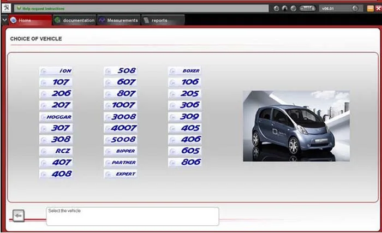
Task: Select the Partner vehicle
Action: (x=121, y=162)
